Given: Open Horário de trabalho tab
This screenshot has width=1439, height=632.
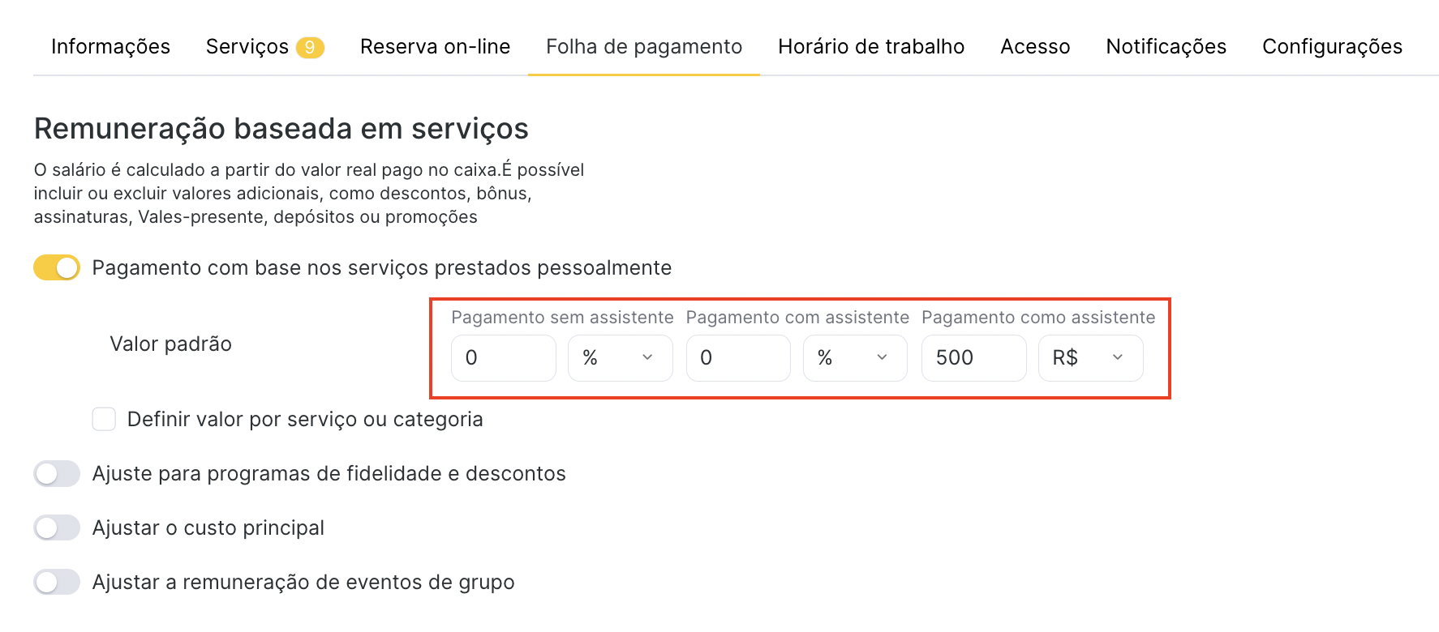Looking at the screenshot, I should coord(871,47).
